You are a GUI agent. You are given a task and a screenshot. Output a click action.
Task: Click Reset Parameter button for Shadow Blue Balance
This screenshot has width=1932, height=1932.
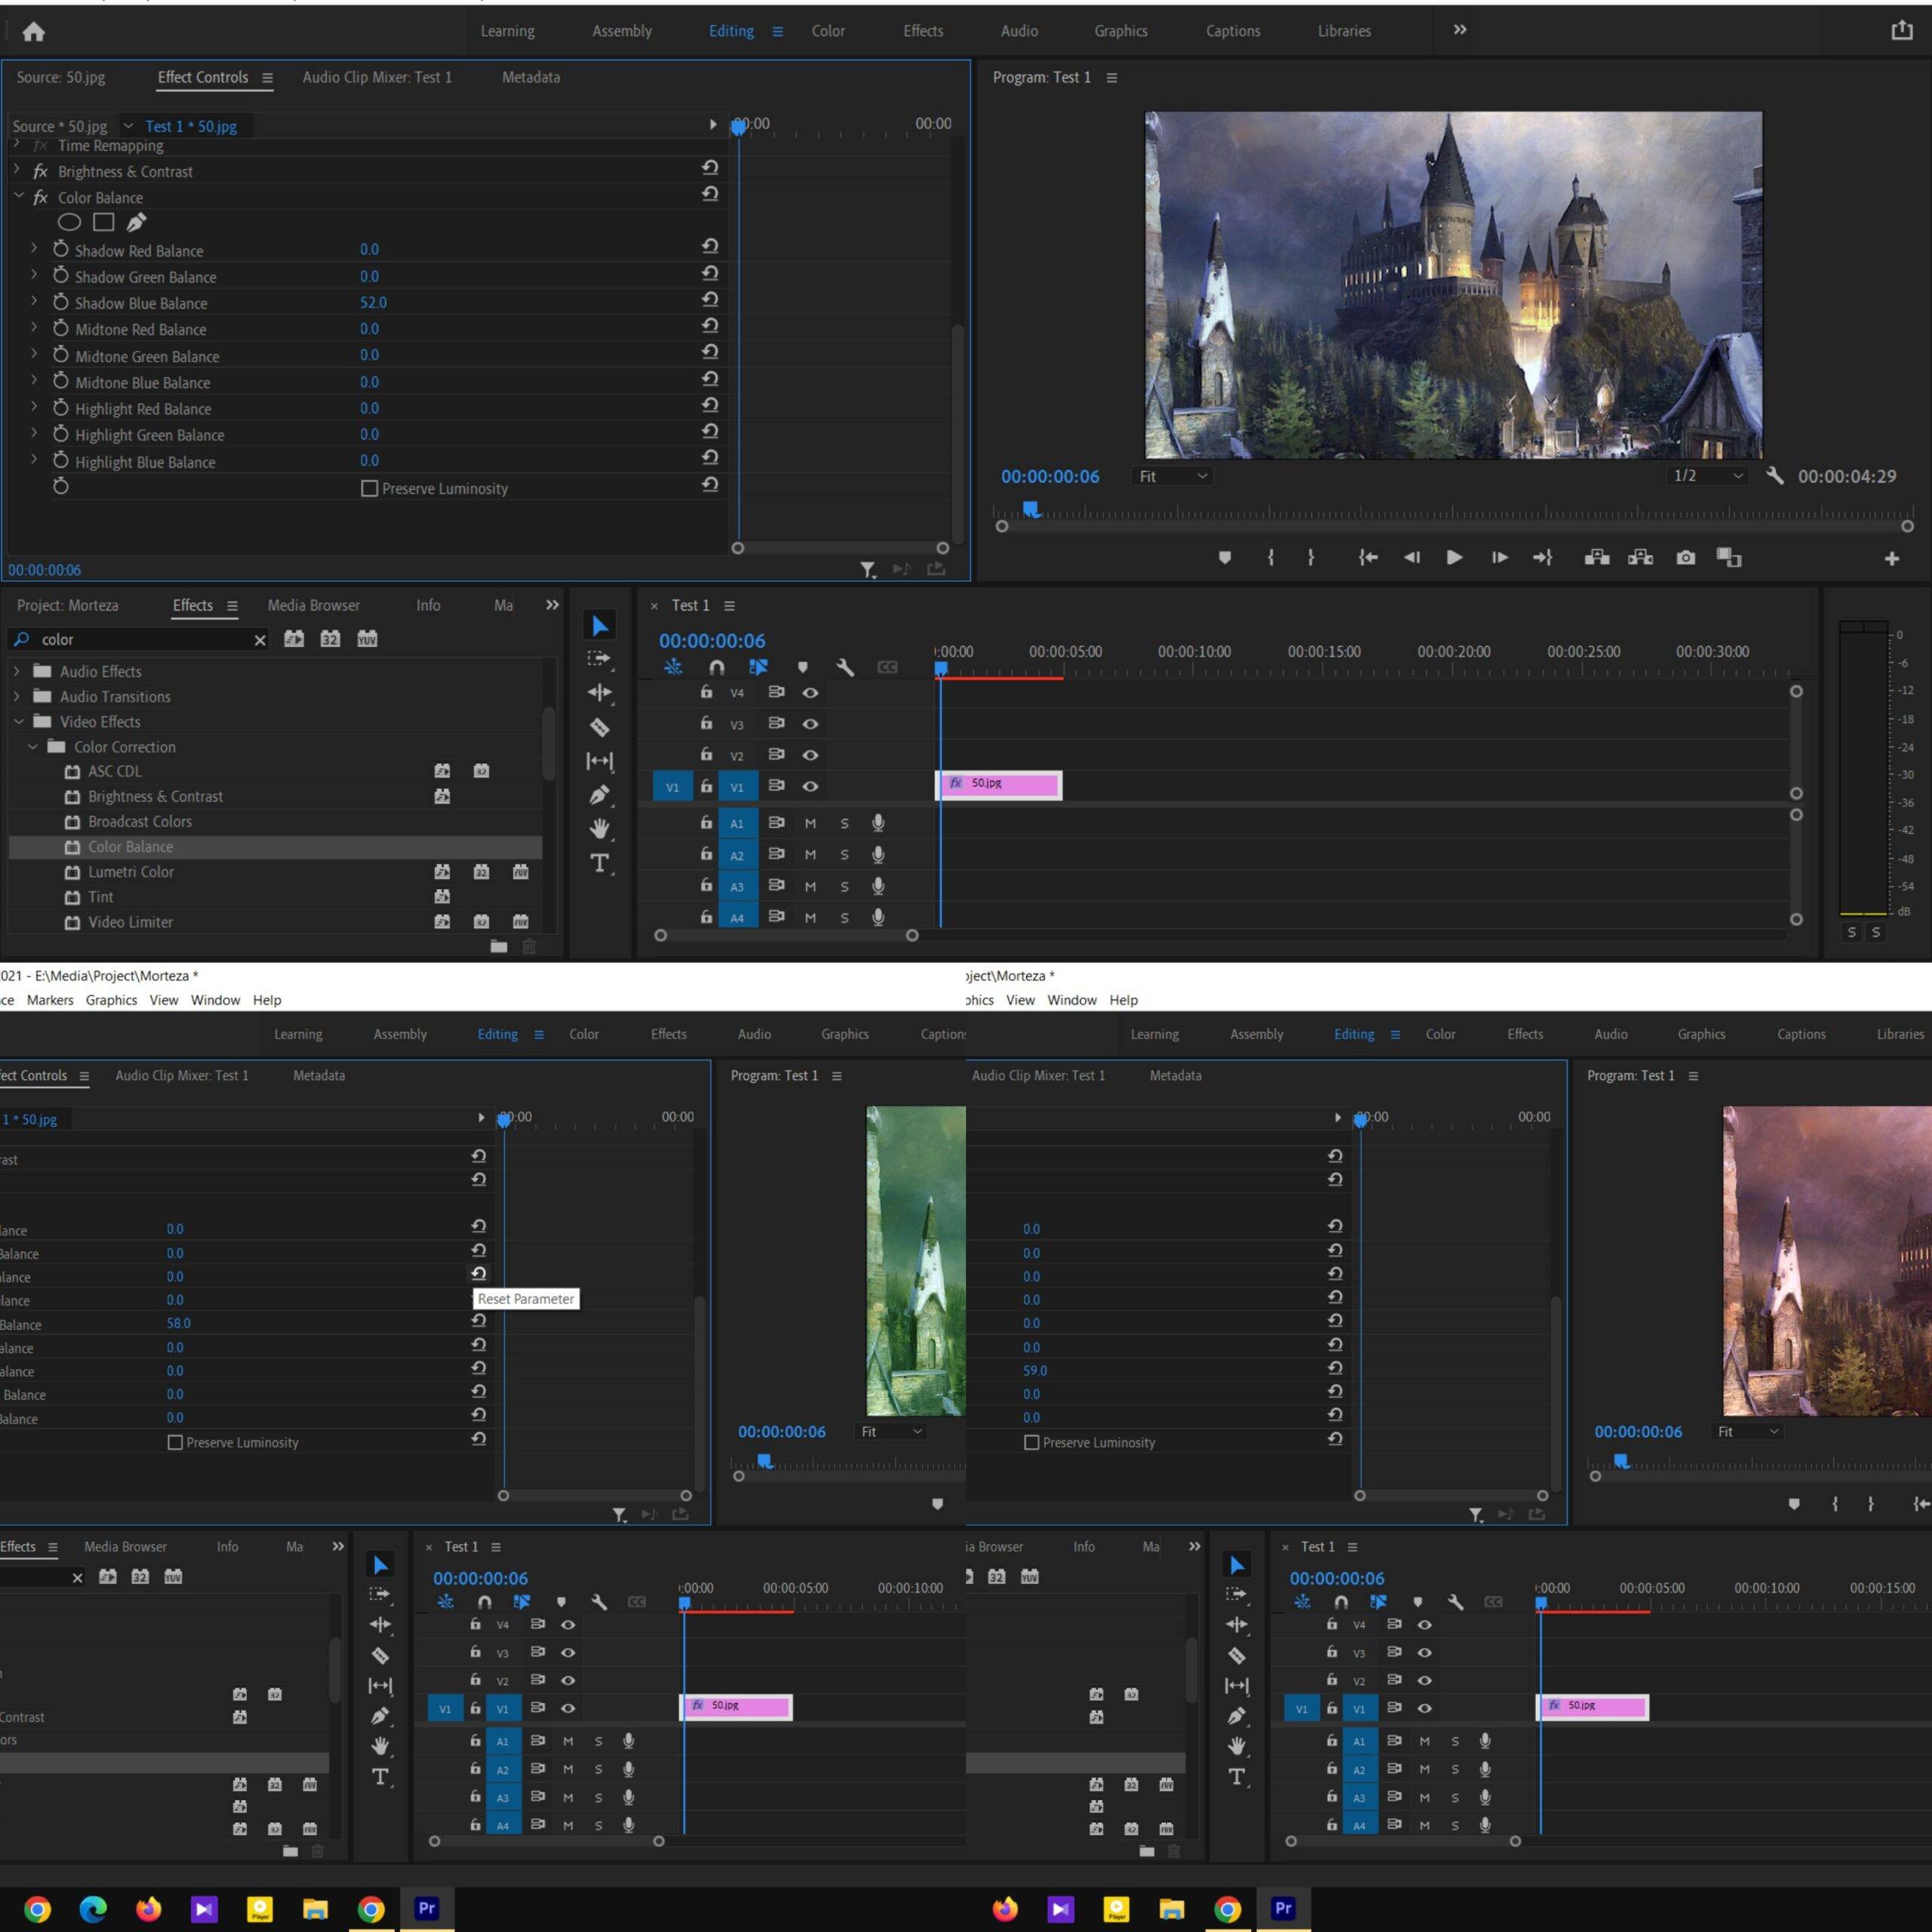[x=709, y=303]
